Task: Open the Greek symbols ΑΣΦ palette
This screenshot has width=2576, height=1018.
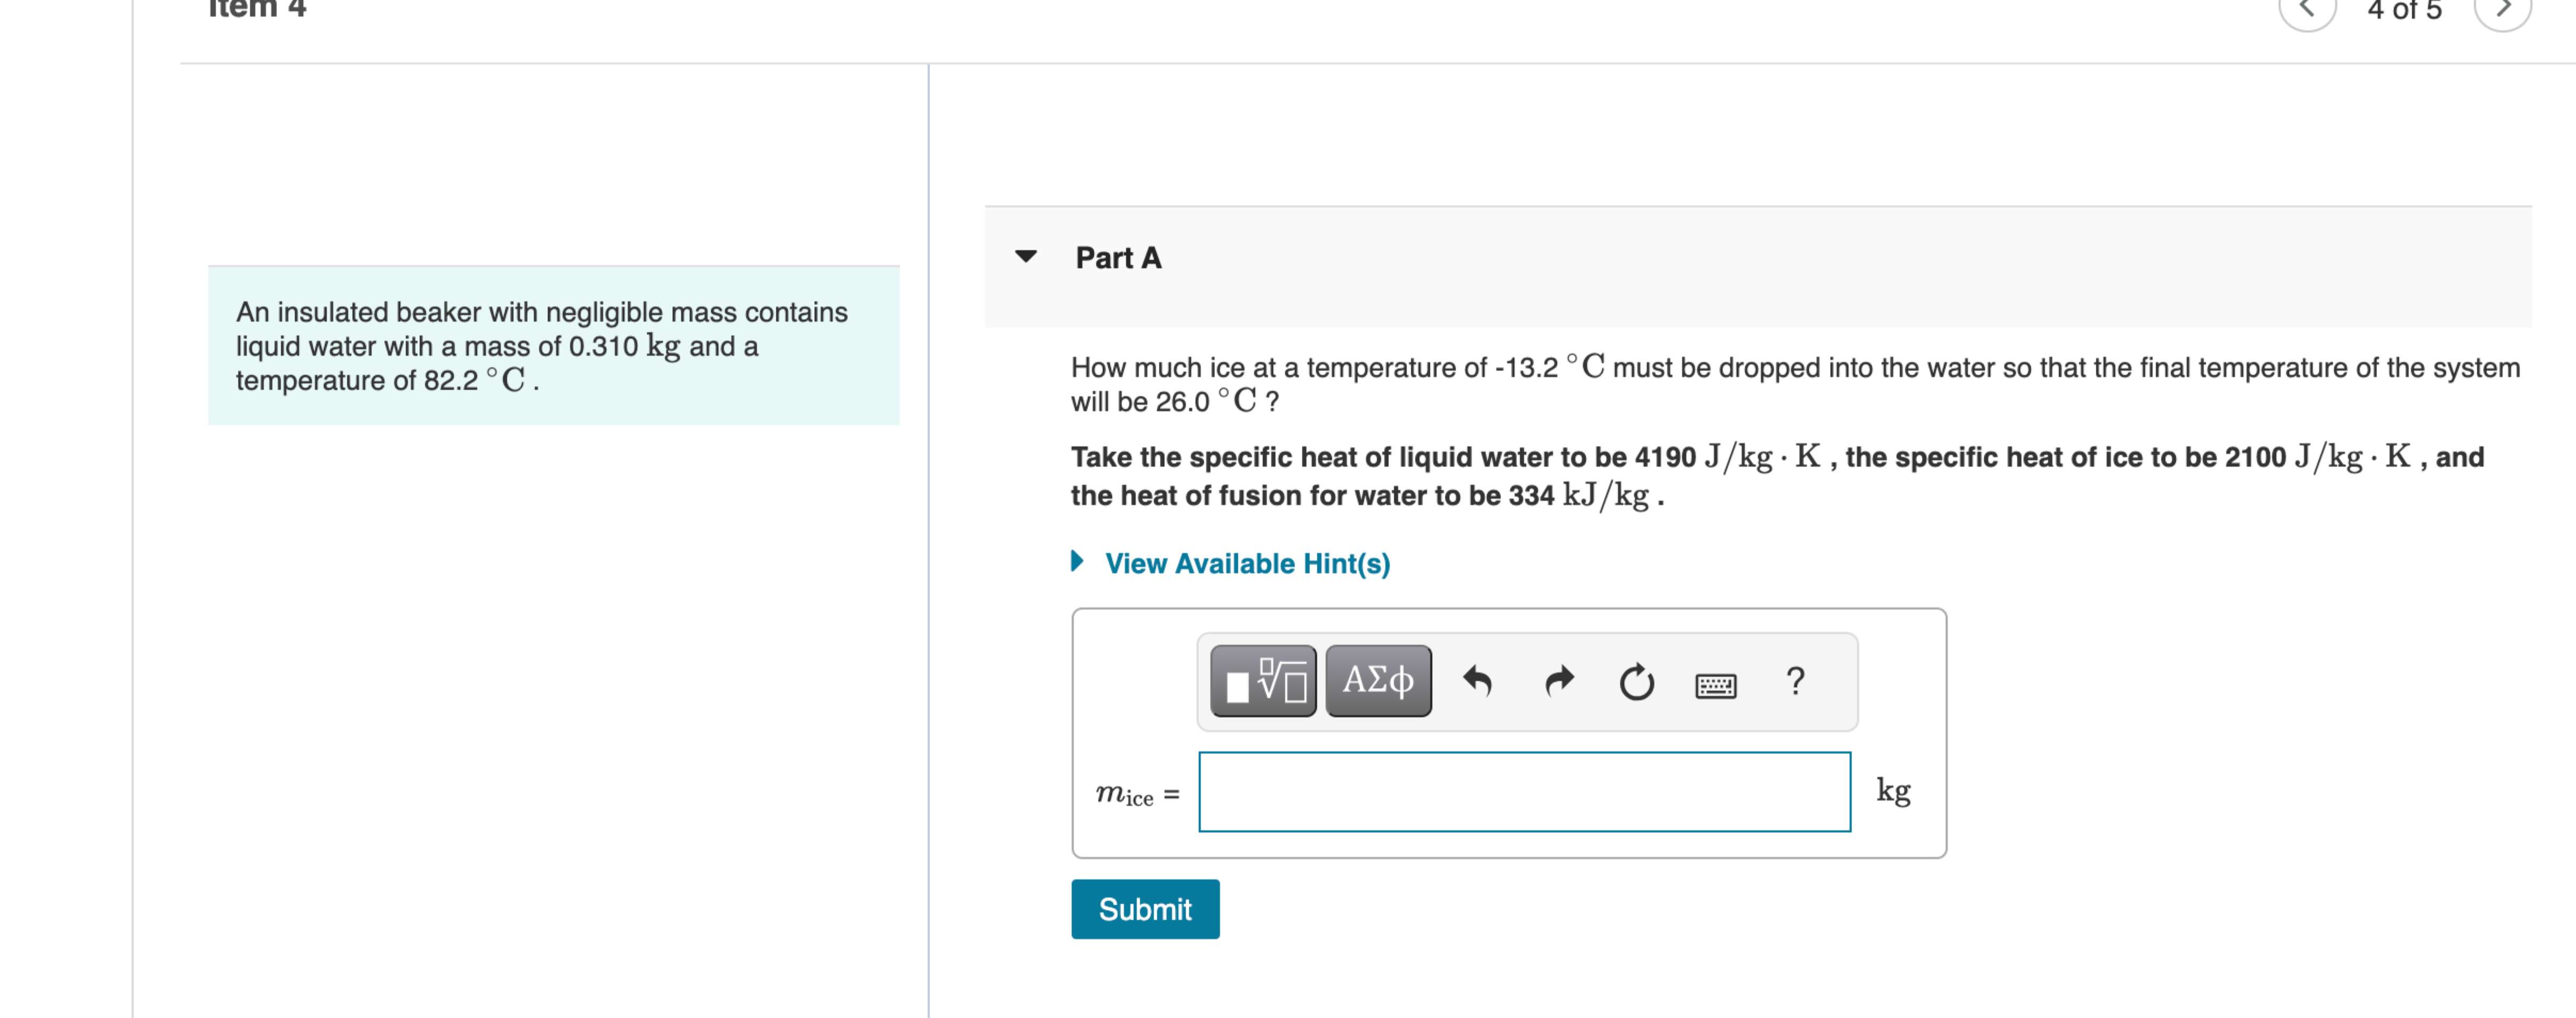Action: (x=1378, y=682)
